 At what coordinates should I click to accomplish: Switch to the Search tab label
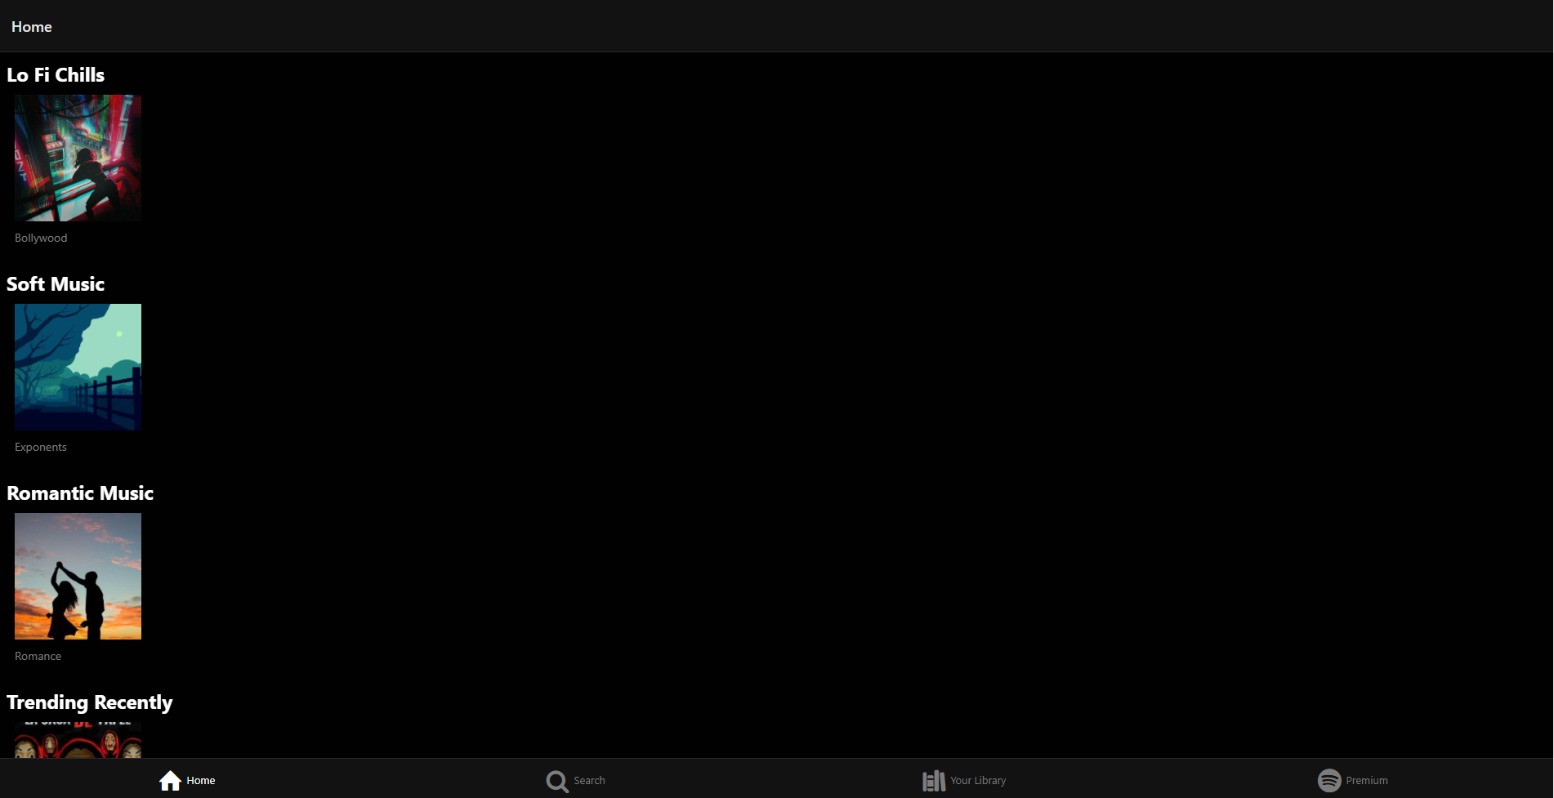pos(589,781)
